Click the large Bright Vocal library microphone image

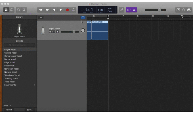[x=20, y=29]
